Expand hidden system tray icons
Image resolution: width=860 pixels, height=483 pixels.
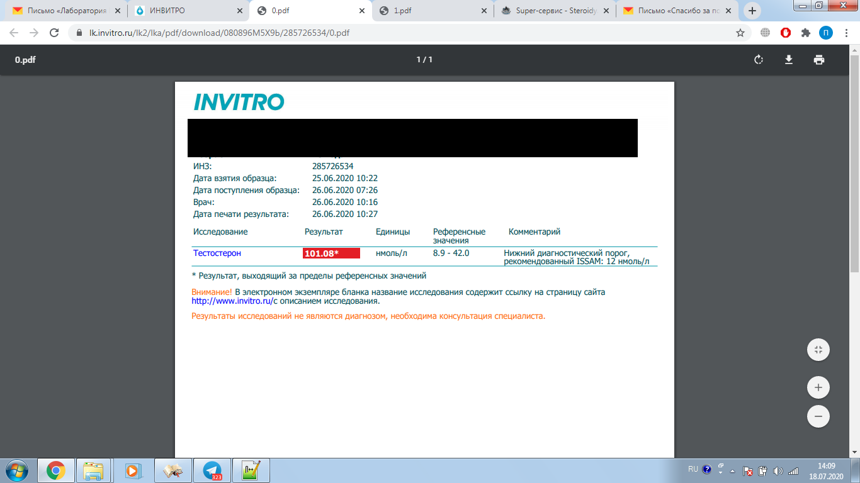732,470
